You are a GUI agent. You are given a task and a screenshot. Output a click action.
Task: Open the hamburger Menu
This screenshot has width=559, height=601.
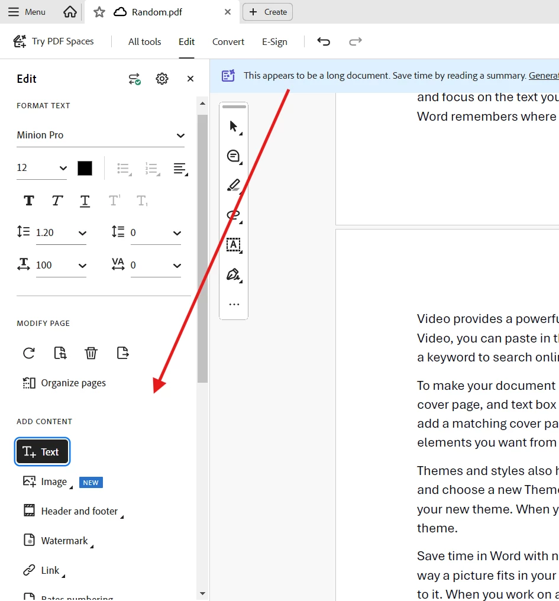(27, 12)
